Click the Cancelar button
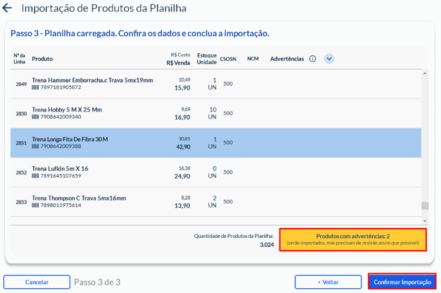 click(37, 282)
